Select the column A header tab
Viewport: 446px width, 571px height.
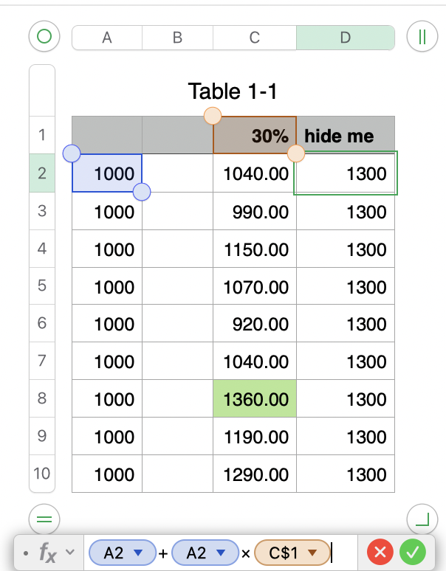(107, 38)
